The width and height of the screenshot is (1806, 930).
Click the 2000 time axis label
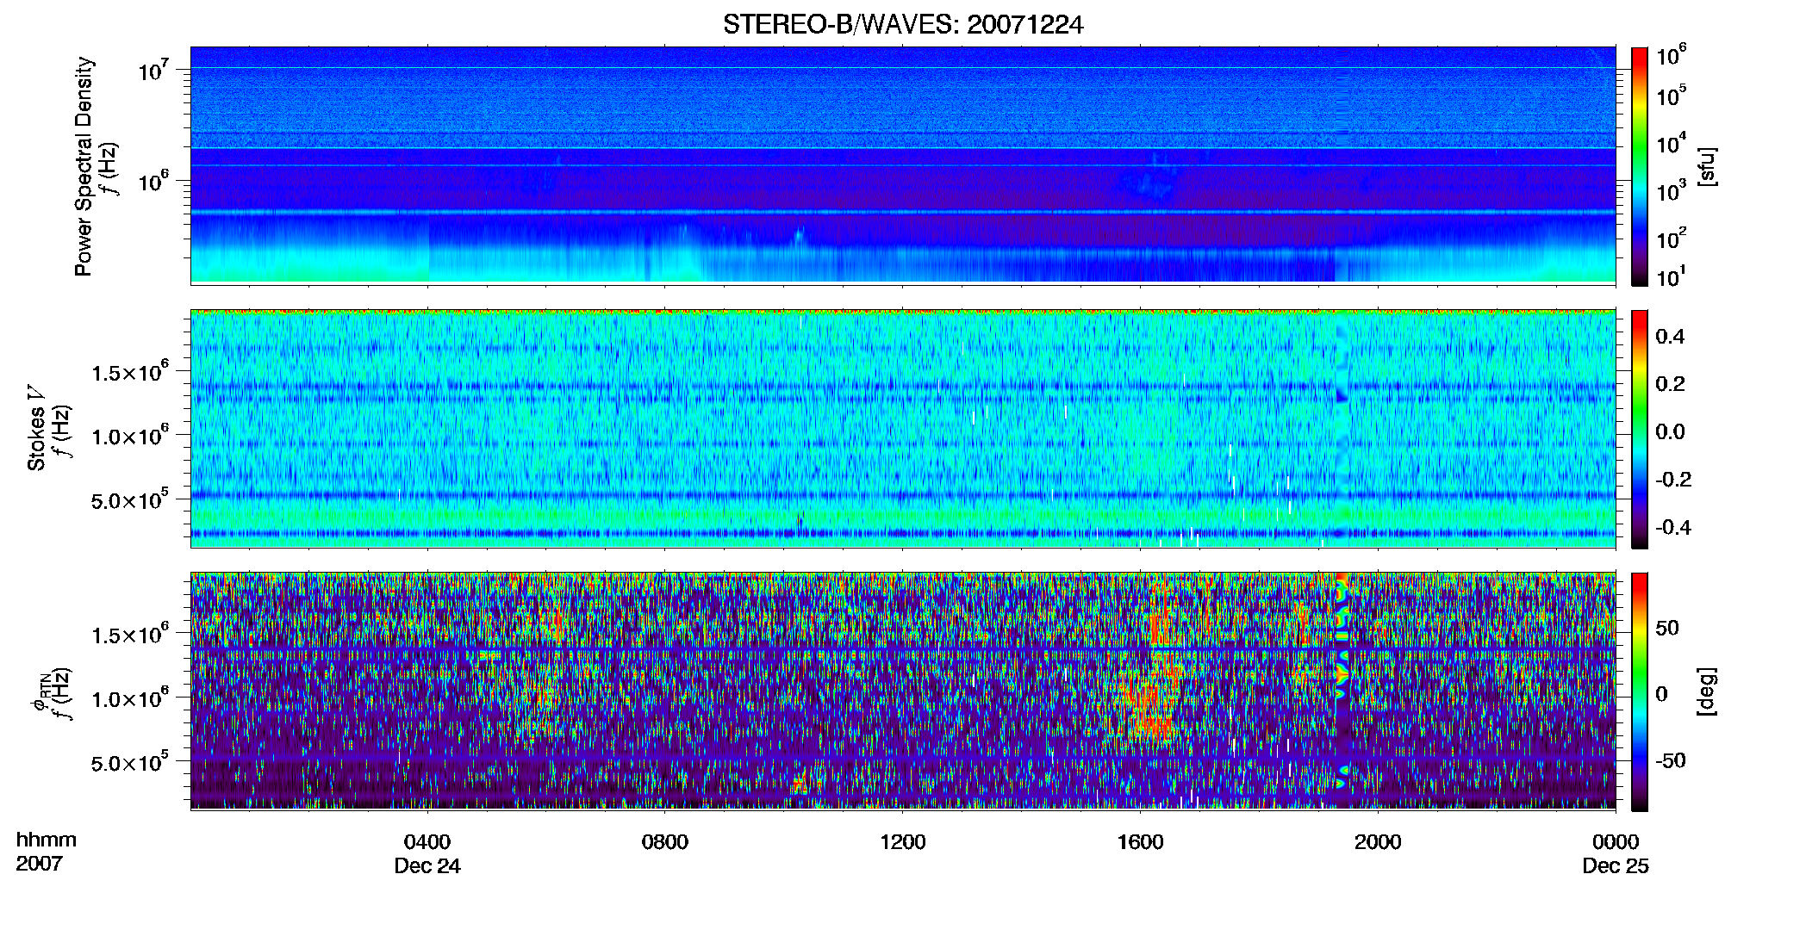point(1378,841)
